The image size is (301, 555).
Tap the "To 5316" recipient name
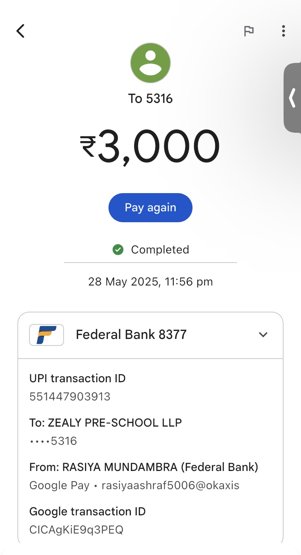pos(150,99)
